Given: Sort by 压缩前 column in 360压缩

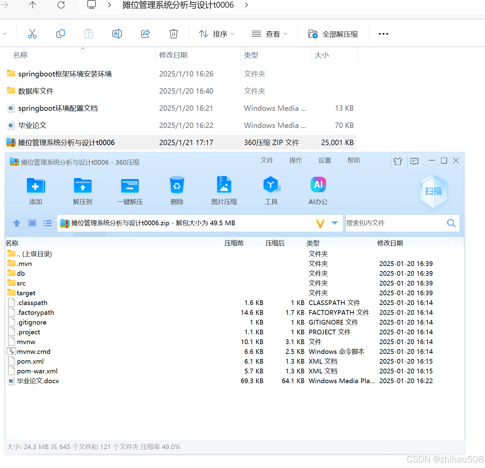Looking at the screenshot, I should point(234,243).
